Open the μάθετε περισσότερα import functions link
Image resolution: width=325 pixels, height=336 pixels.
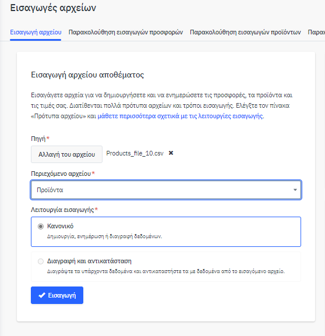[180, 116]
